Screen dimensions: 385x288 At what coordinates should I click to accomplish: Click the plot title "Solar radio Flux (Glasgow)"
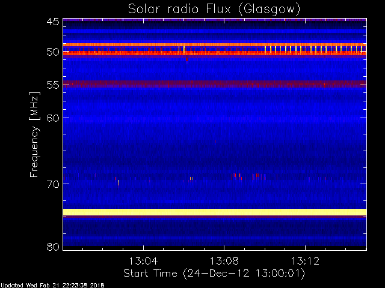pos(214,10)
